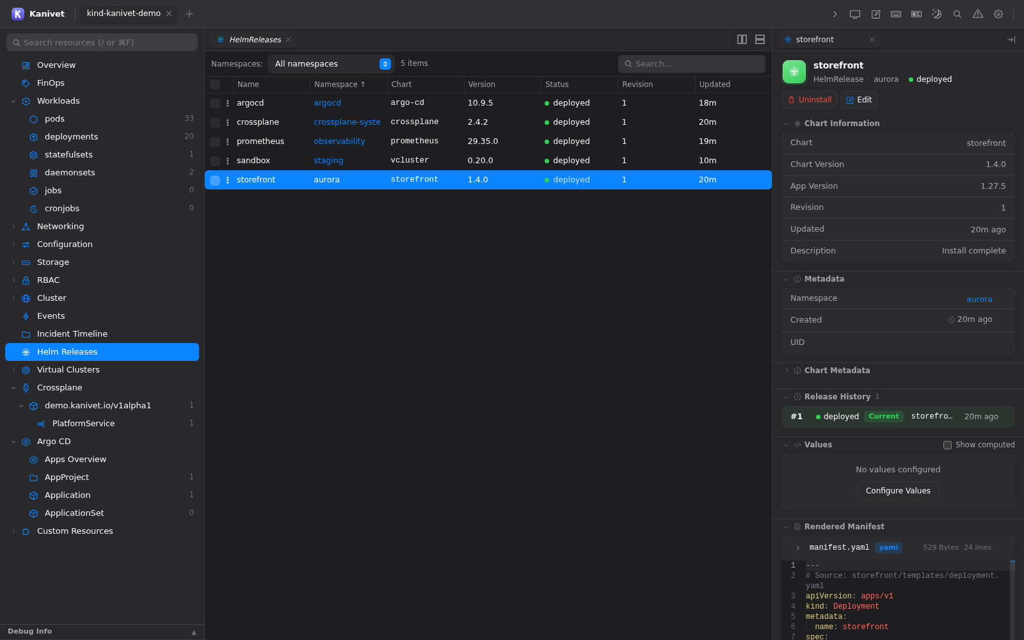Expand the manifest.yaml chevron
This screenshot has width=1024, height=640.
point(797,548)
